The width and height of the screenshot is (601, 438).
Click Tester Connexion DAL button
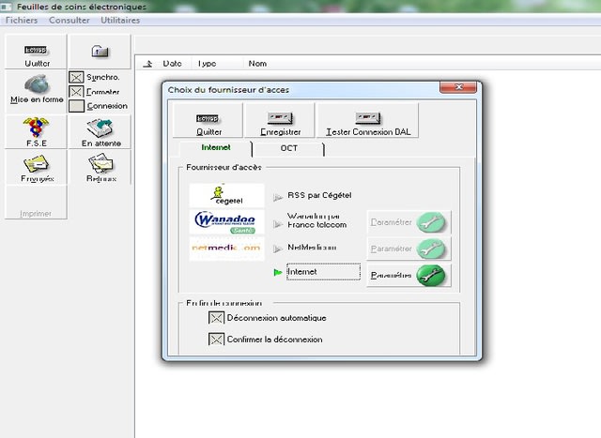pos(366,122)
